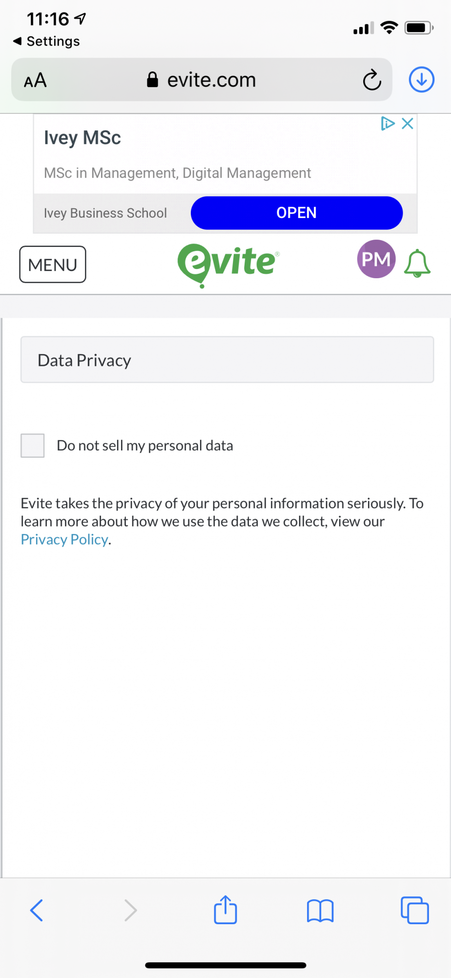Click the Privacy Policy link
The image size is (451, 978).
[x=64, y=539]
